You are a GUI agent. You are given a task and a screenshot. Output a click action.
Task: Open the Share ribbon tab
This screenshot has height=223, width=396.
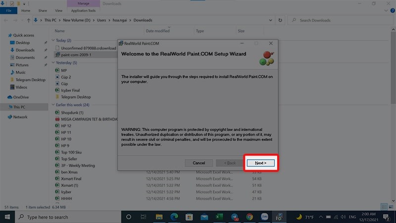click(x=43, y=10)
